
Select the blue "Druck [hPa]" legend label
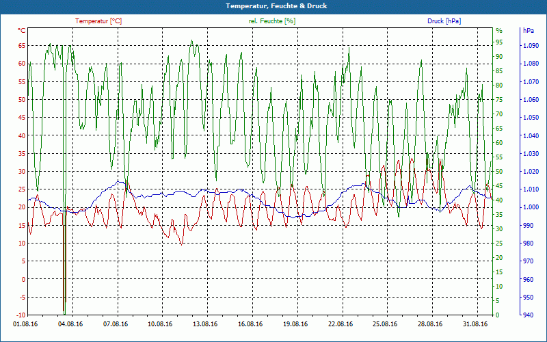(x=444, y=21)
